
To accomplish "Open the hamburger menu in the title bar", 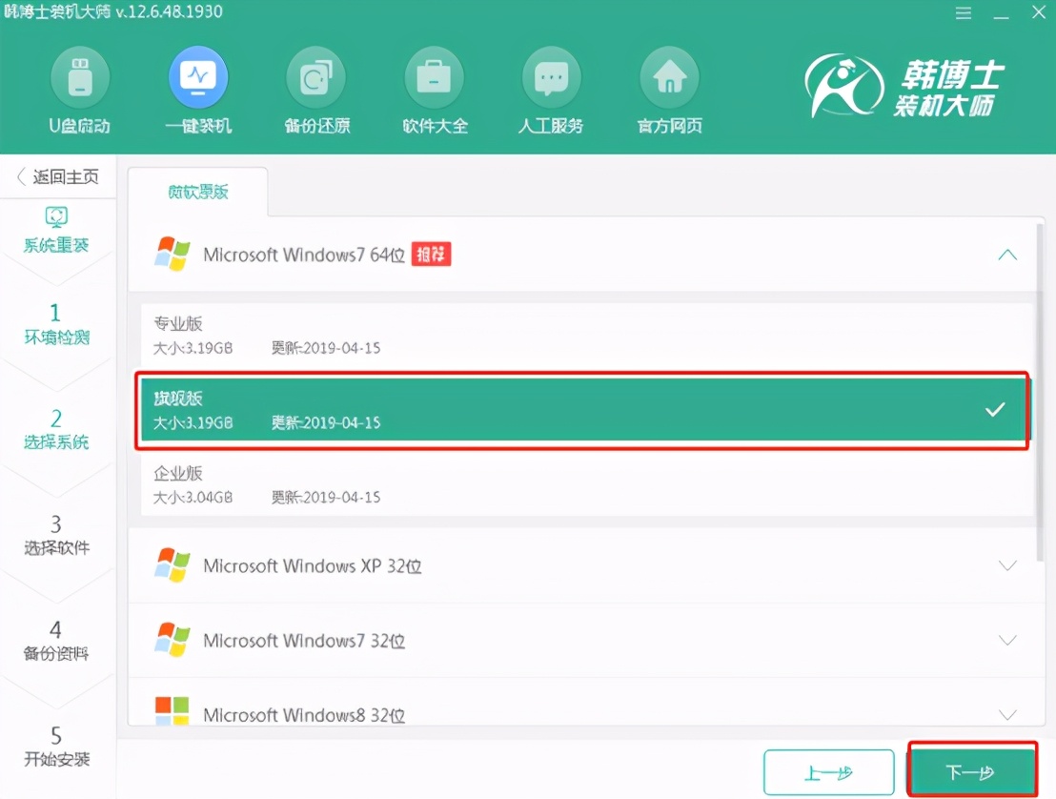I will click(964, 13).
